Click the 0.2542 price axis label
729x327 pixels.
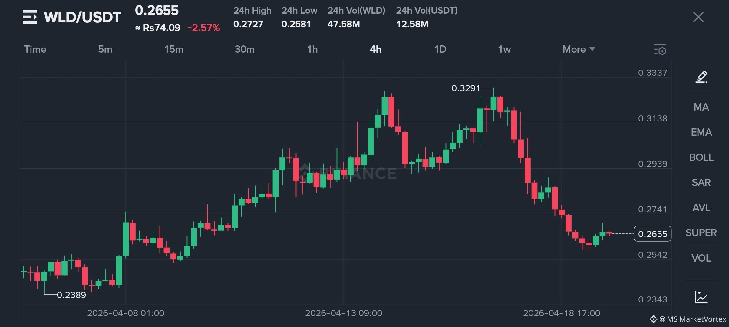point(652,255)
